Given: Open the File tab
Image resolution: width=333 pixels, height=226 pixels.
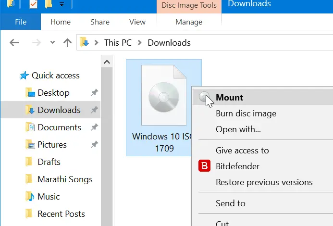Looking at the screenshot, I should click(21, 22).
